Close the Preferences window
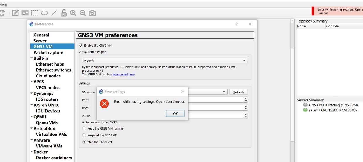Image resolution: width=363 pixels, height=162 pixels. pos(250,24)
